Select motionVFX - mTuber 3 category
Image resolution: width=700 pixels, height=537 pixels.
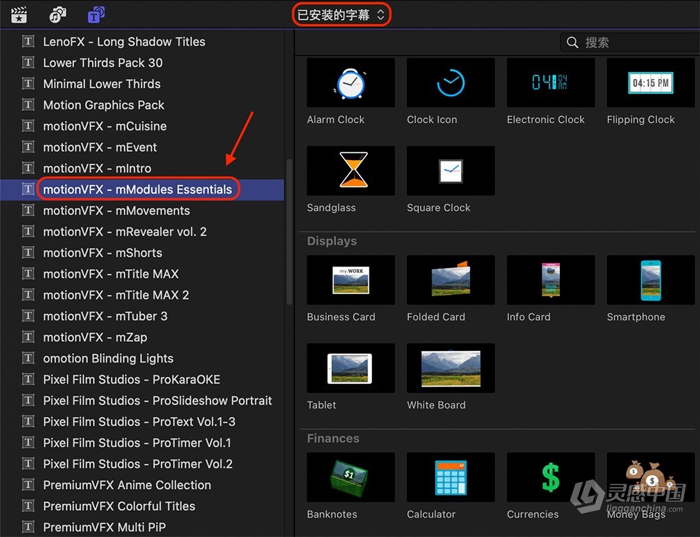(142, 316)
